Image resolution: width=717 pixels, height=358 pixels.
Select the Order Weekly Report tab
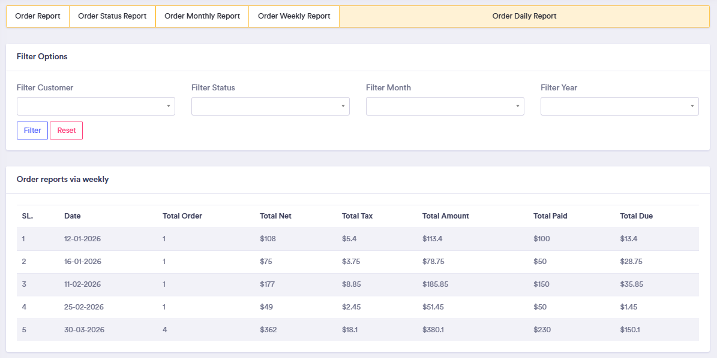tap(294, 16)
